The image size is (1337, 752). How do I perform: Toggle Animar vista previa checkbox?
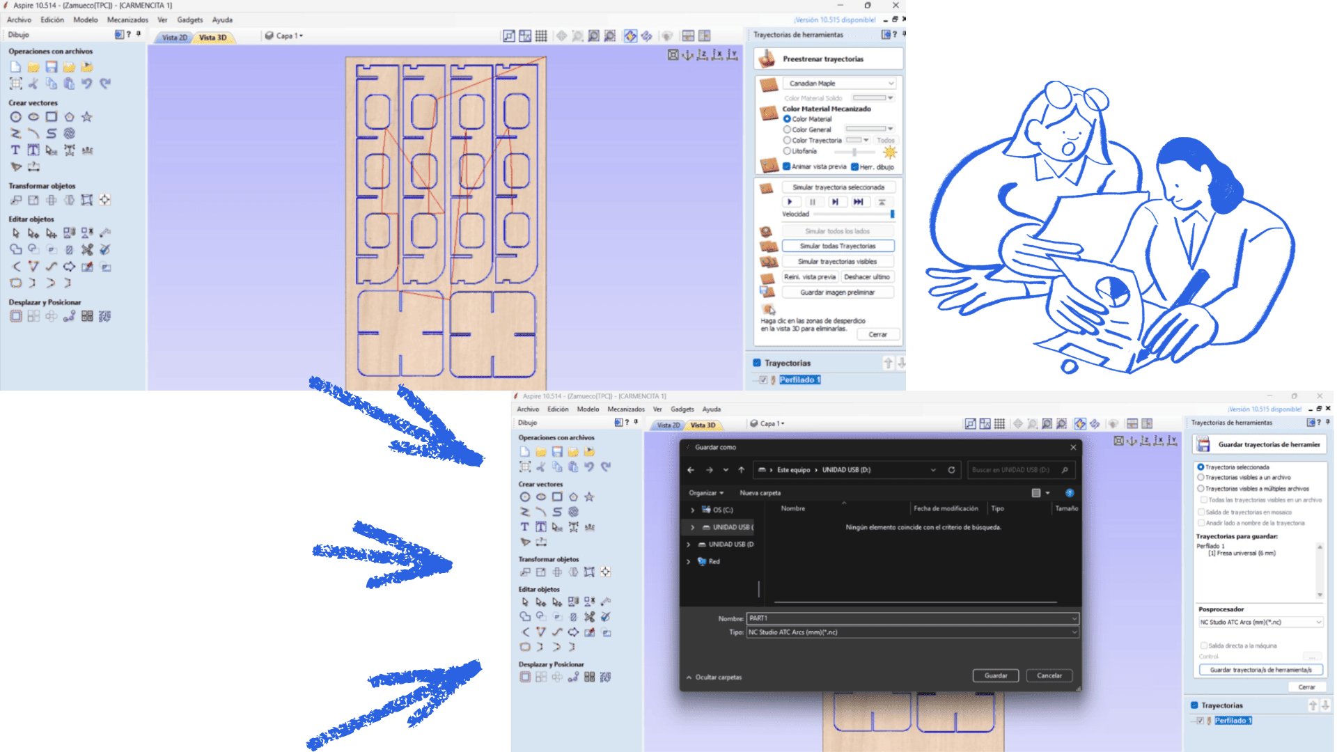786,166
